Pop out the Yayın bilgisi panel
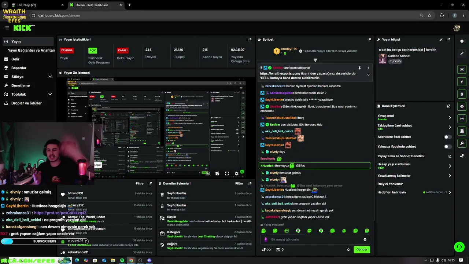 point(448,40)
